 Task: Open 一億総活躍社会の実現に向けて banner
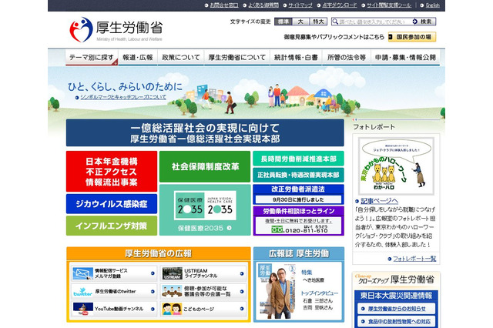(x=205, y=132)
